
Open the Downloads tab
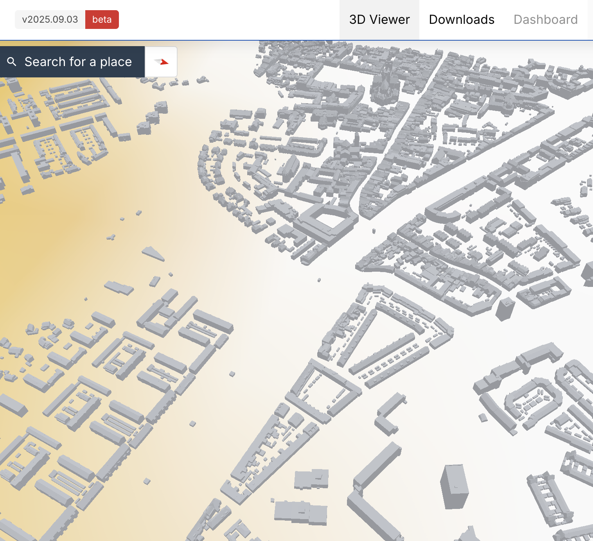click(x=462, y=20)
